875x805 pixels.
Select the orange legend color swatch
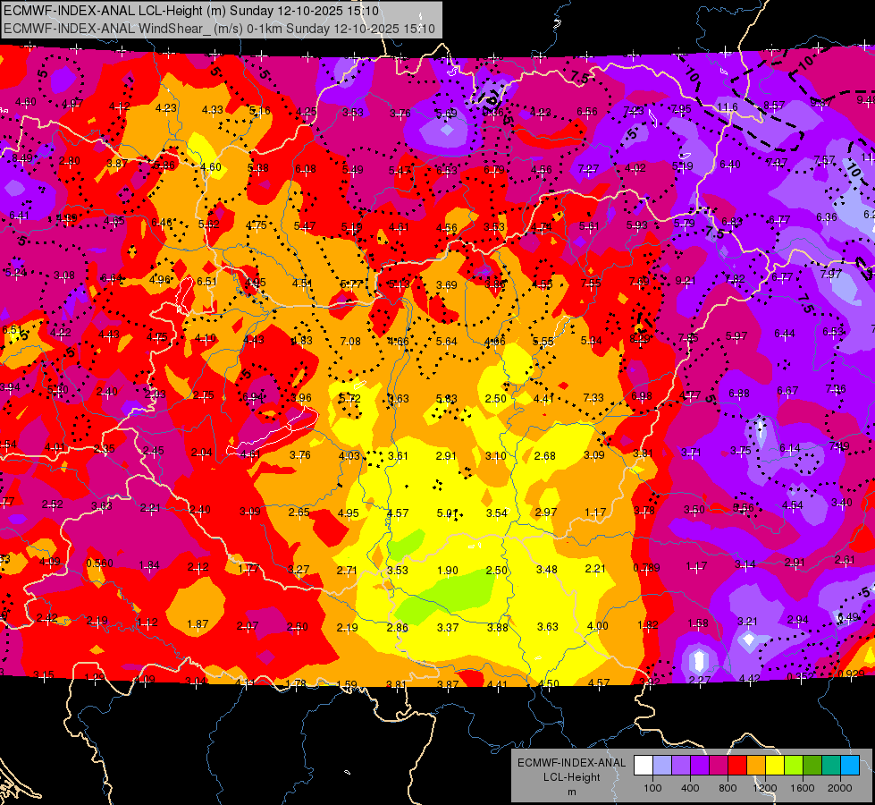click(x=756, y=766)
